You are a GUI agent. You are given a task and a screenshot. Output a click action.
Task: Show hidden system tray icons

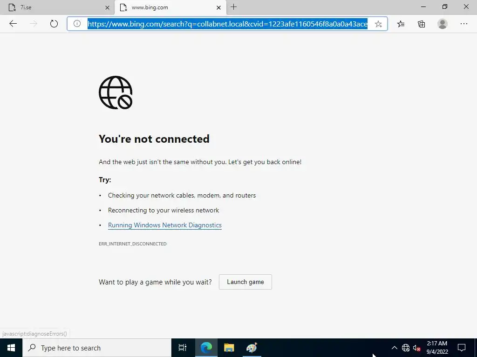(x=394, y=348)
